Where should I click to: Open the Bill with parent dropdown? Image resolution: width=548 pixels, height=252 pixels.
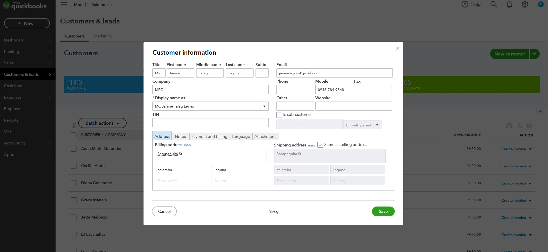coord(362,125)
